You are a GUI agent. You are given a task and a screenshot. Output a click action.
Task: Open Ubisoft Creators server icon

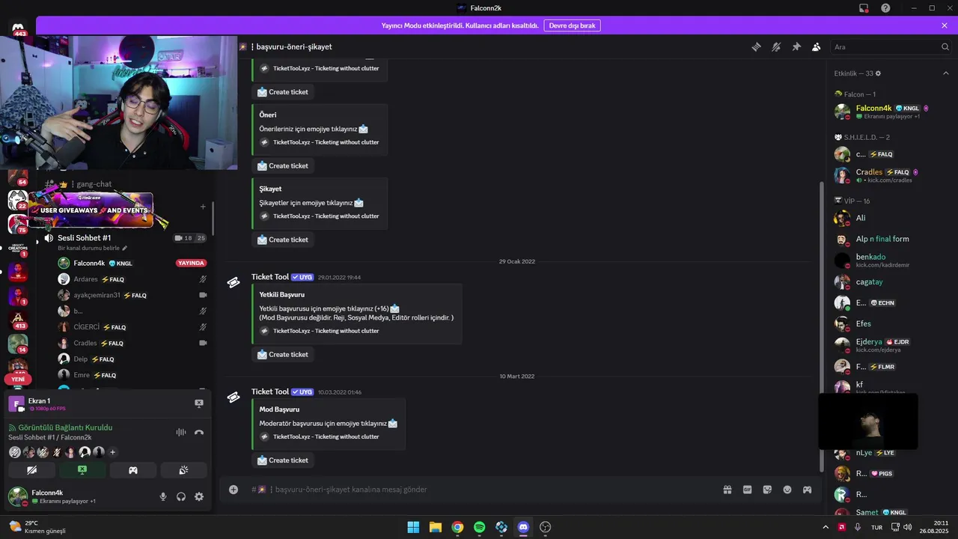(18, 248)
